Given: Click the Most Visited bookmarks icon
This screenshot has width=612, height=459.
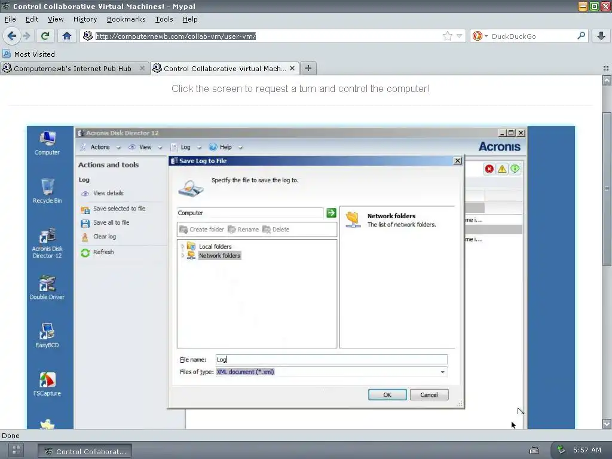Looking at the screenshot, I should (x=6, y=54).
